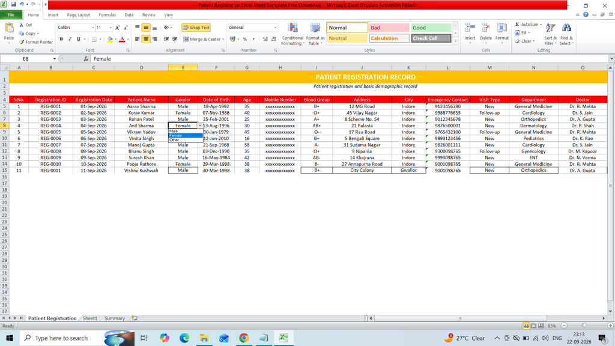Click the Insert Function fx icon

point(86,59)
